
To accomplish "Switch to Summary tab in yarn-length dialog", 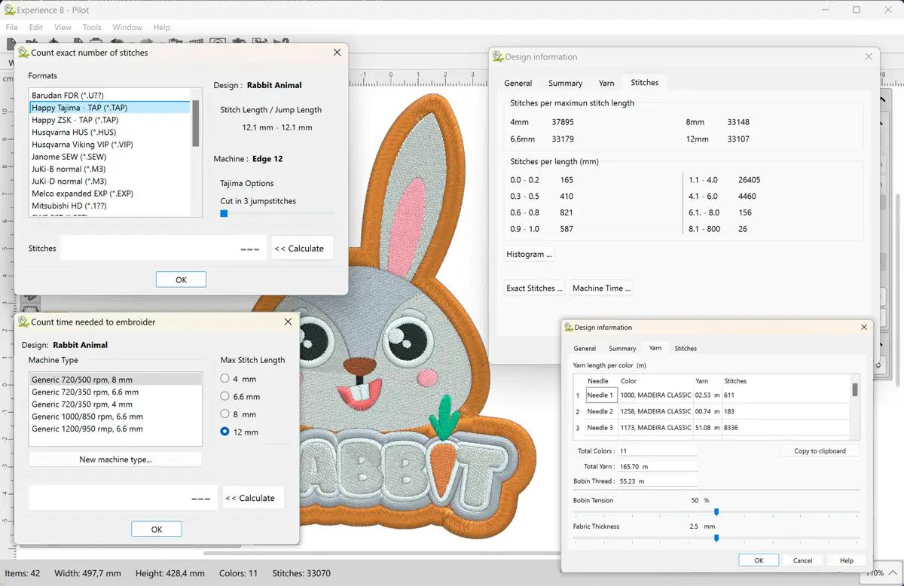I will (622, 349).
